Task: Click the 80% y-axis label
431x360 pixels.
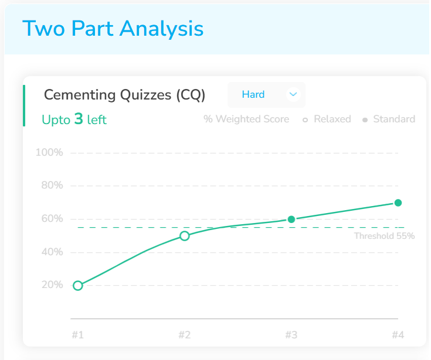Action: [x=50, y=186]
